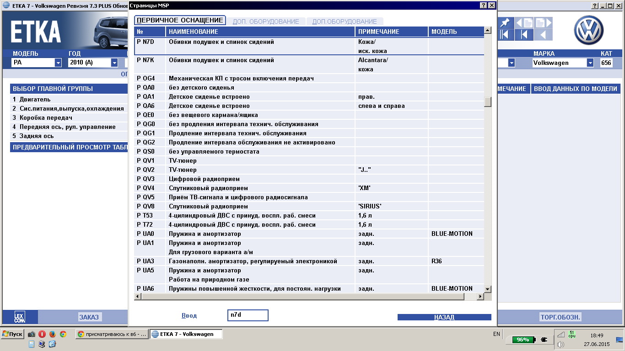The height and width of the screenshot is (351, 625).
Task: Open calculator icon in quick launch
Action: 32,345
